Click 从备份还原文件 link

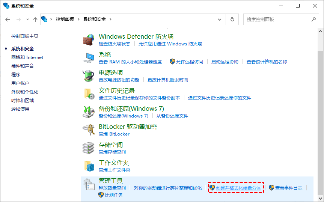[x=172, y=116]
